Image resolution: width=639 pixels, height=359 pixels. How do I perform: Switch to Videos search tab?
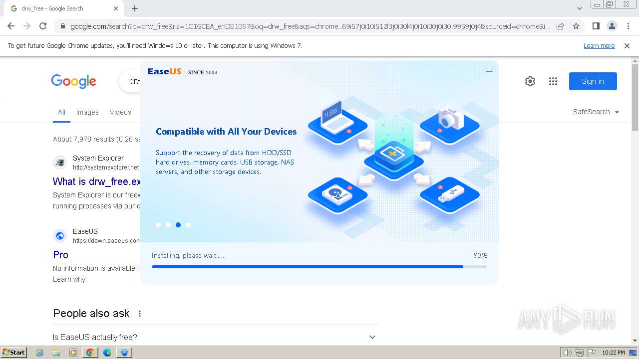pyautogui.click(x=120, y=112)
